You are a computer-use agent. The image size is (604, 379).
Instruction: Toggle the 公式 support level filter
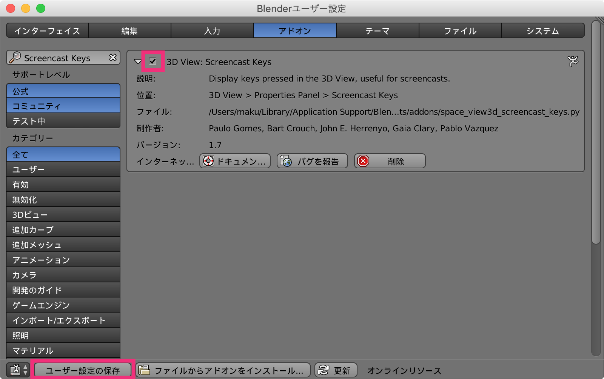[x=63, y=91]
